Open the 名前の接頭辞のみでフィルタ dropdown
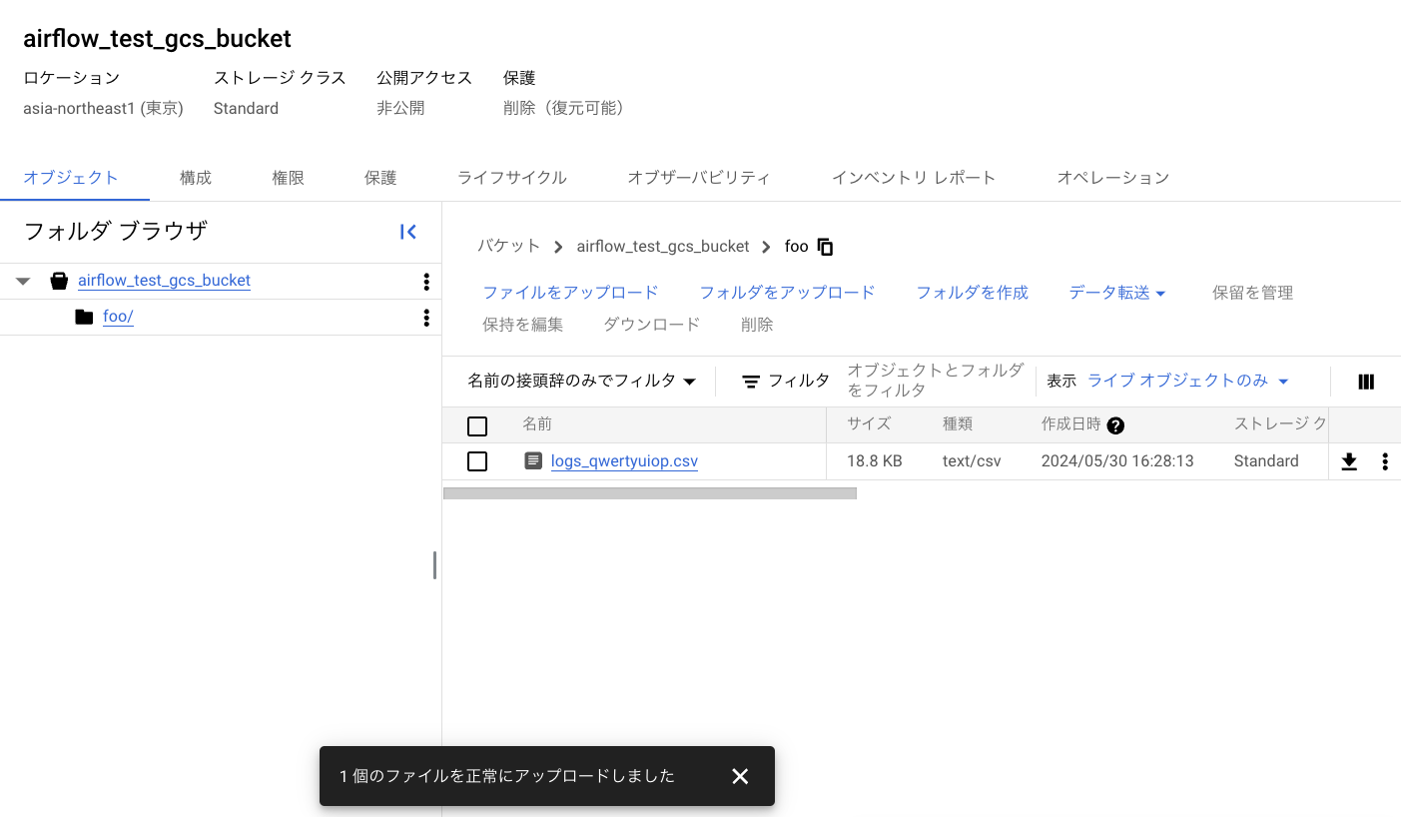The height and width of the screenshot is (817, 1404). point(581,381)
